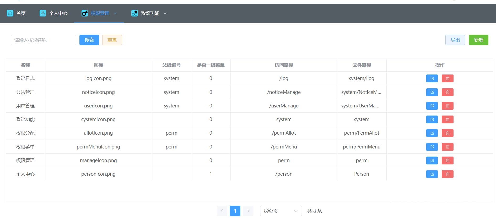Click the Person file path cell
This screenshot has height=218, width=496.
362,174
